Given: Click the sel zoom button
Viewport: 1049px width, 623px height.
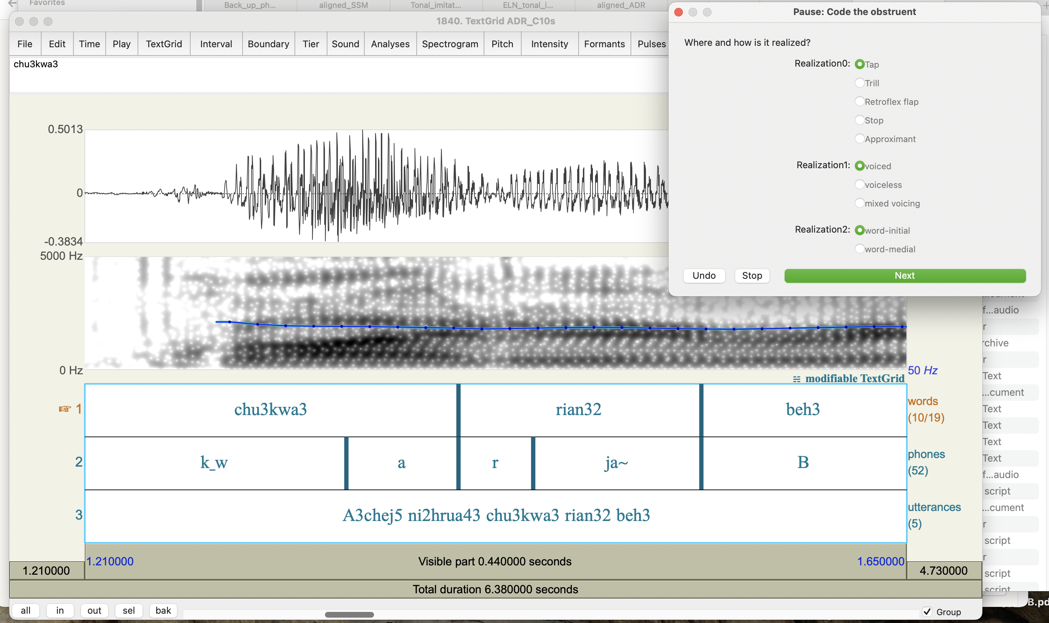Looking at the screenshot, I should (x=129, y=610).
